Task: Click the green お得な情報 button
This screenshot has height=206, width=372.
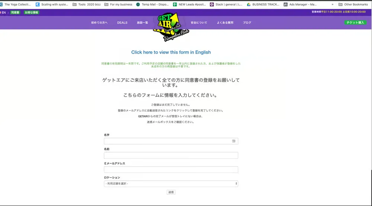Action: click(x=31, y=13)
